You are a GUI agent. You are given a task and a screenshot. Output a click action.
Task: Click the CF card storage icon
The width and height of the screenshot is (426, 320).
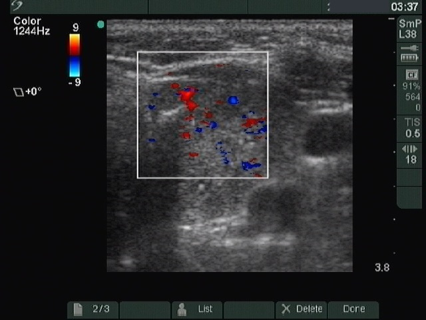[x=412, y=75]
